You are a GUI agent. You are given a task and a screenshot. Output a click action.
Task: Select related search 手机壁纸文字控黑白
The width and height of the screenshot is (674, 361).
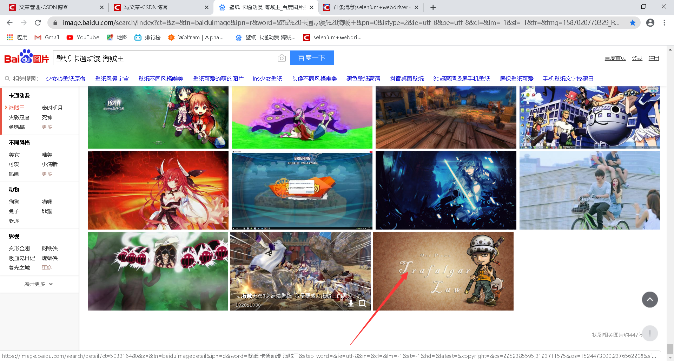tap(568, 79)
